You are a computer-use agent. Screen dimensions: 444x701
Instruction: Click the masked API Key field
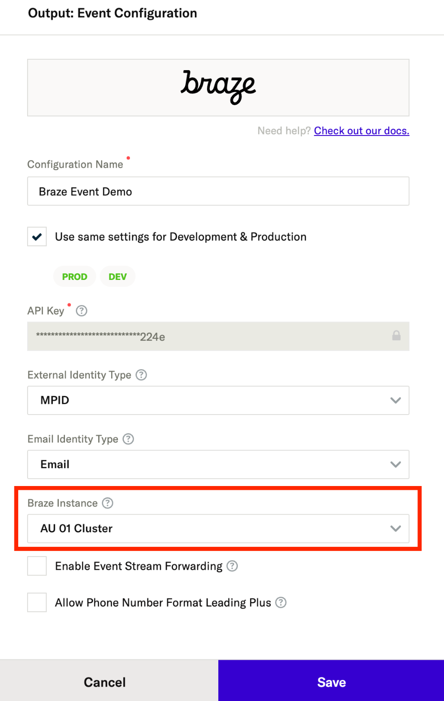[x=218, y=336]
